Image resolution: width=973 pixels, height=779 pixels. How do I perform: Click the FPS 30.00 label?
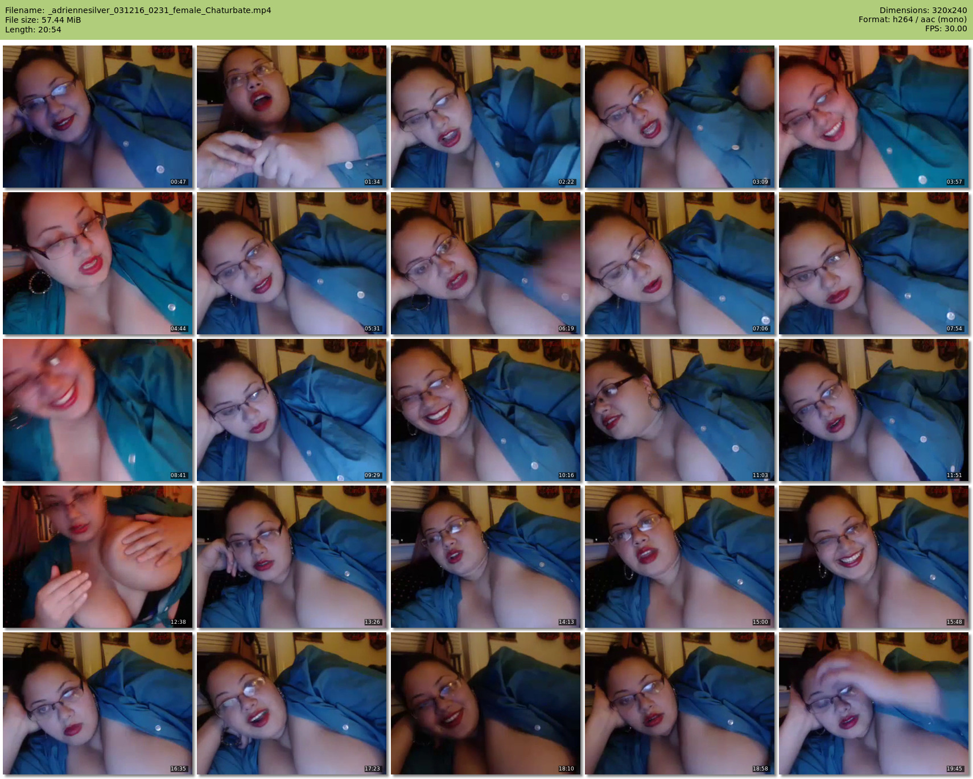(x=946, y=28)
